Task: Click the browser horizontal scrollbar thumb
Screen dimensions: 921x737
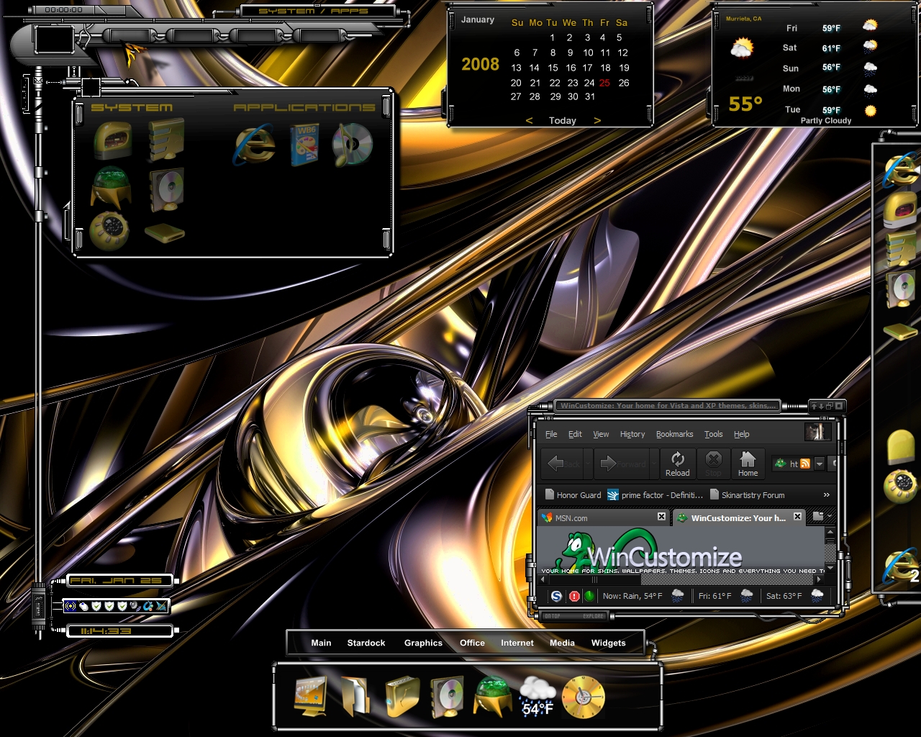Action: tap(594, 579)
